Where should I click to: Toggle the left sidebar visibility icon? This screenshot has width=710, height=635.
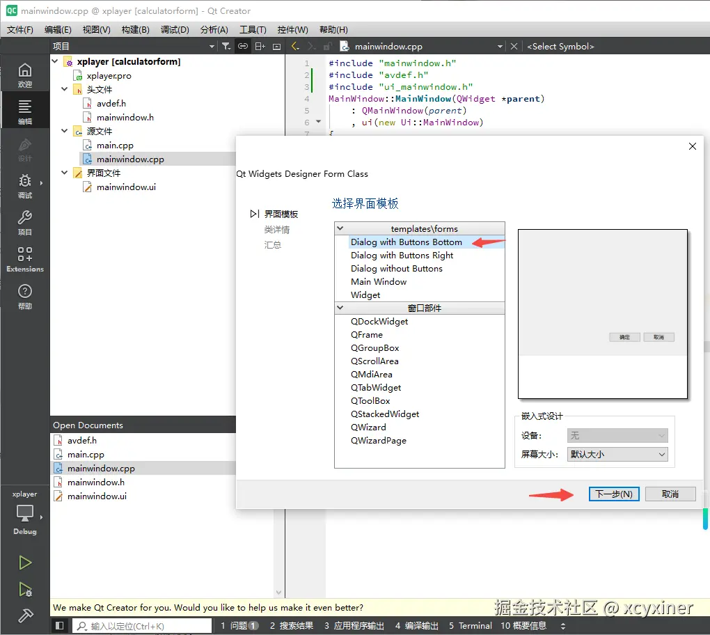click(59, 625)
